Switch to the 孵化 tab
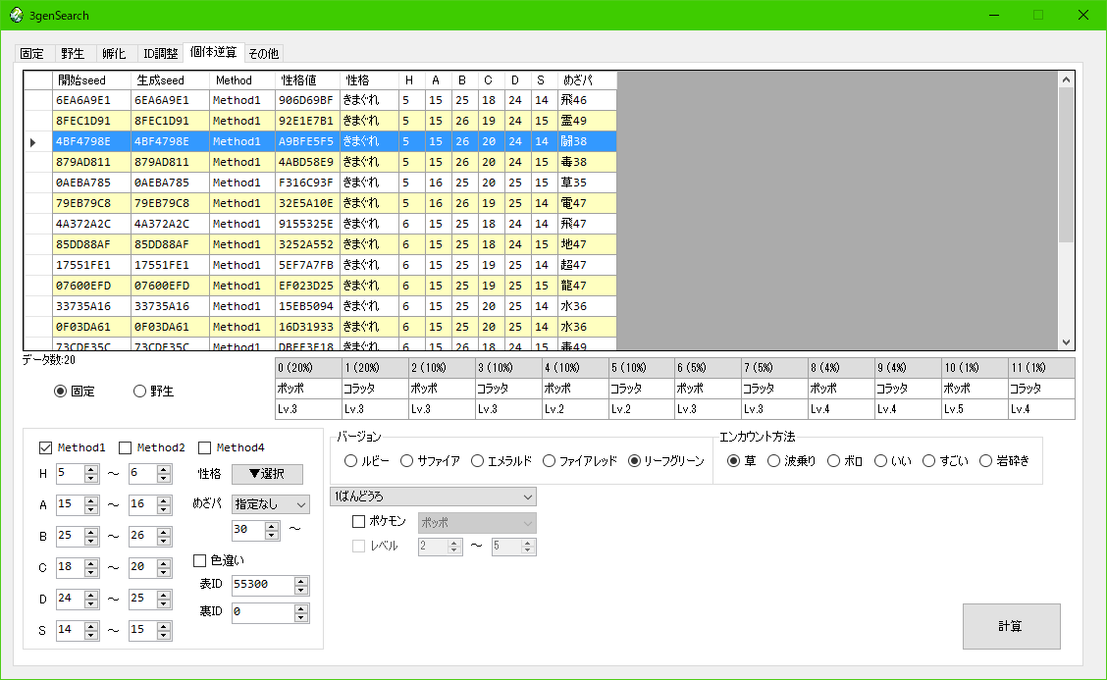The image size is (1107, 680). click(114, 53)
